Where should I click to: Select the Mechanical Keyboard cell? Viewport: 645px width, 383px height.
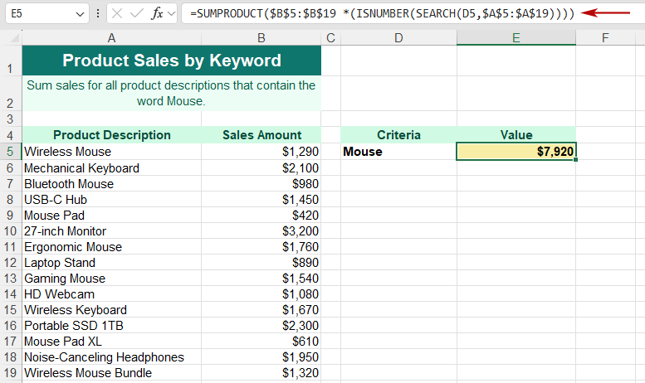(x=111, y=168)
